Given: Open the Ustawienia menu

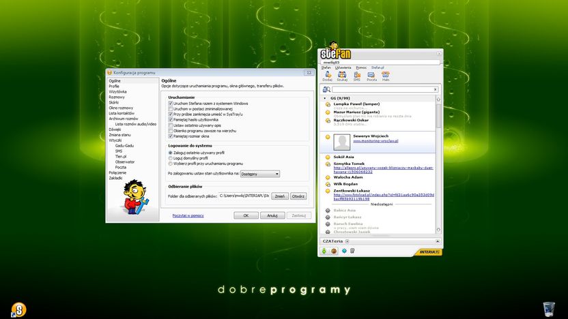Looking at the screenshot, I should pyautogui.click(x=343, y=67).
